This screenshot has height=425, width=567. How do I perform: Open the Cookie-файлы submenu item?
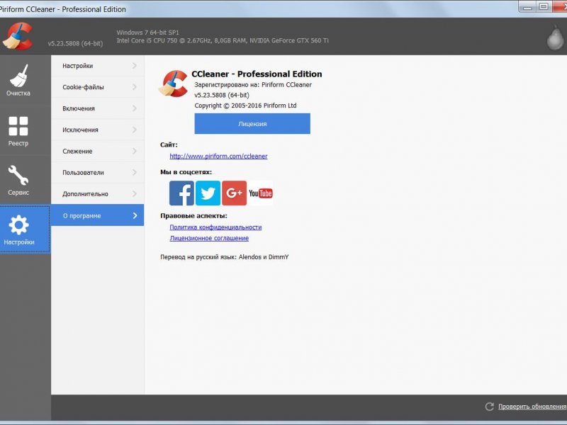click(98, 87)
